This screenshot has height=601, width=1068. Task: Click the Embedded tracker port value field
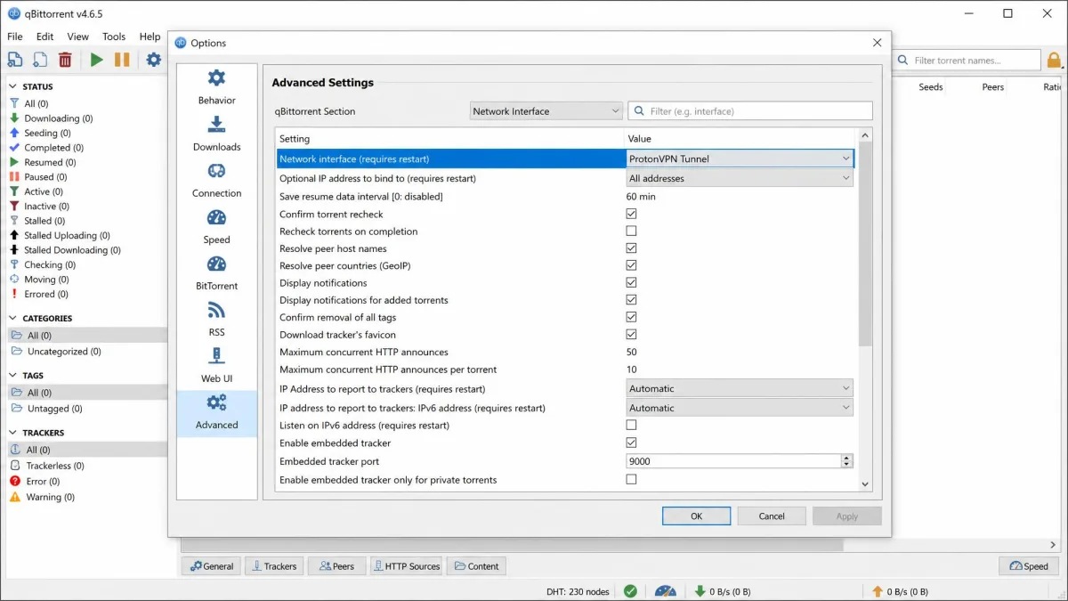pyautogui.click(x=733, y=461)
